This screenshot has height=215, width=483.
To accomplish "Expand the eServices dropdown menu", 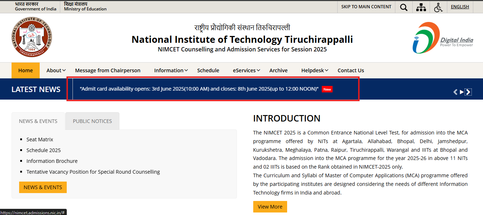I will 246,70.
